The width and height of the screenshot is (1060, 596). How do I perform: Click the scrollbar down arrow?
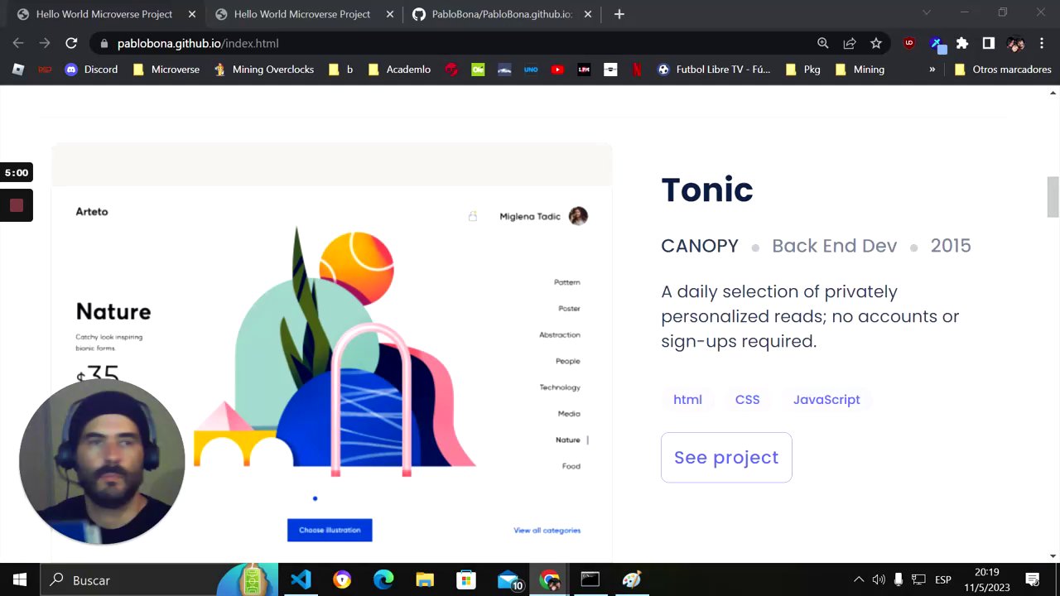(x=1053, y=556)
